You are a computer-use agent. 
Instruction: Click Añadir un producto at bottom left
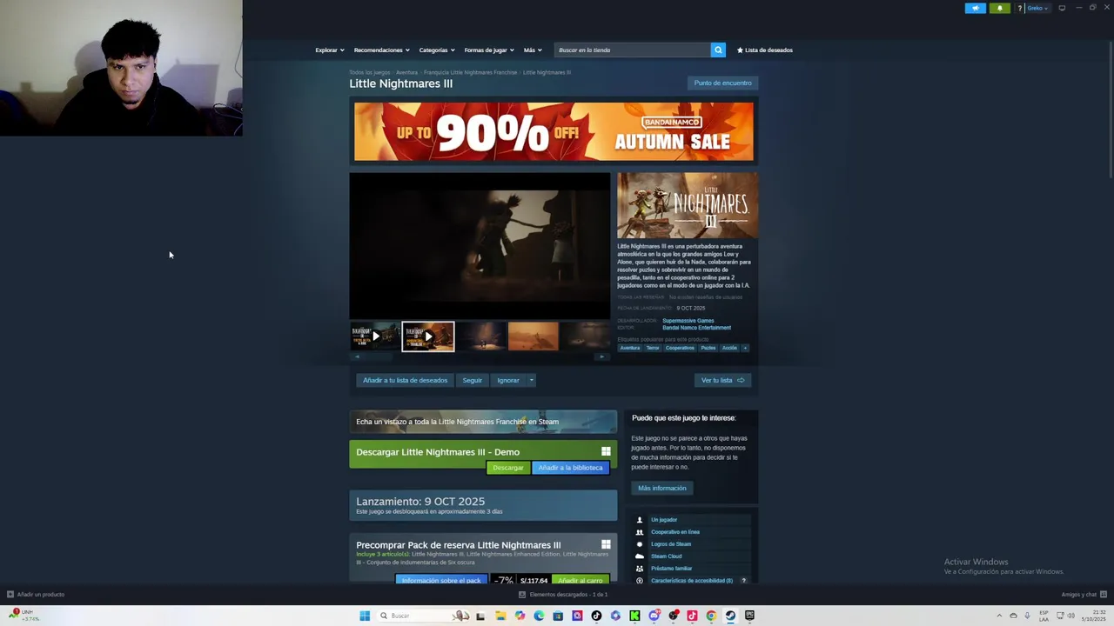point(36,595)
